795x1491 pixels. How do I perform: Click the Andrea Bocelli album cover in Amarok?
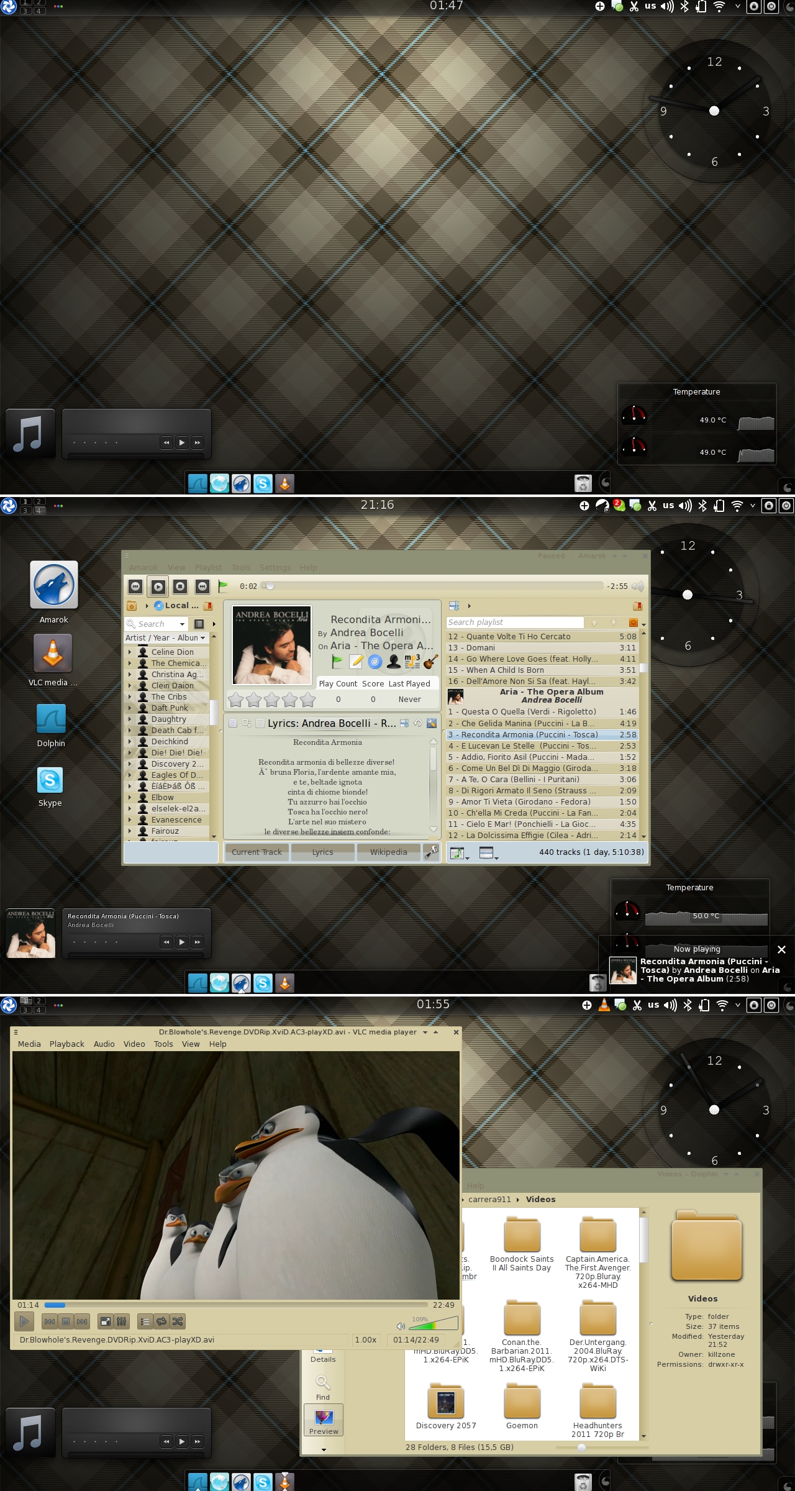271,645
